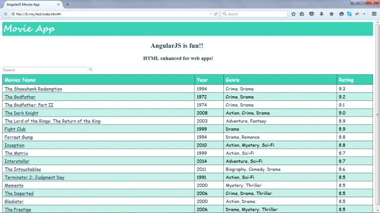Open the chat speech bubble icon
The width and height of the screenshot is (380, 213).
pyautogui.click(x=341, y=14)
